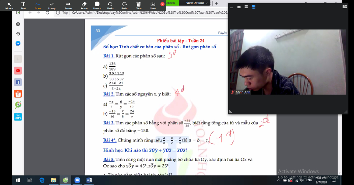Viewport: 354px width, 185px height.
Task: Select the Draw annotation tool
Action: tap(37, 6)
